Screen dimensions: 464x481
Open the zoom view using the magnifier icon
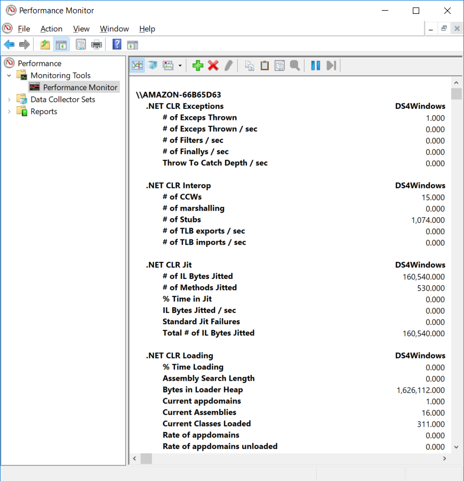(294, 65)
